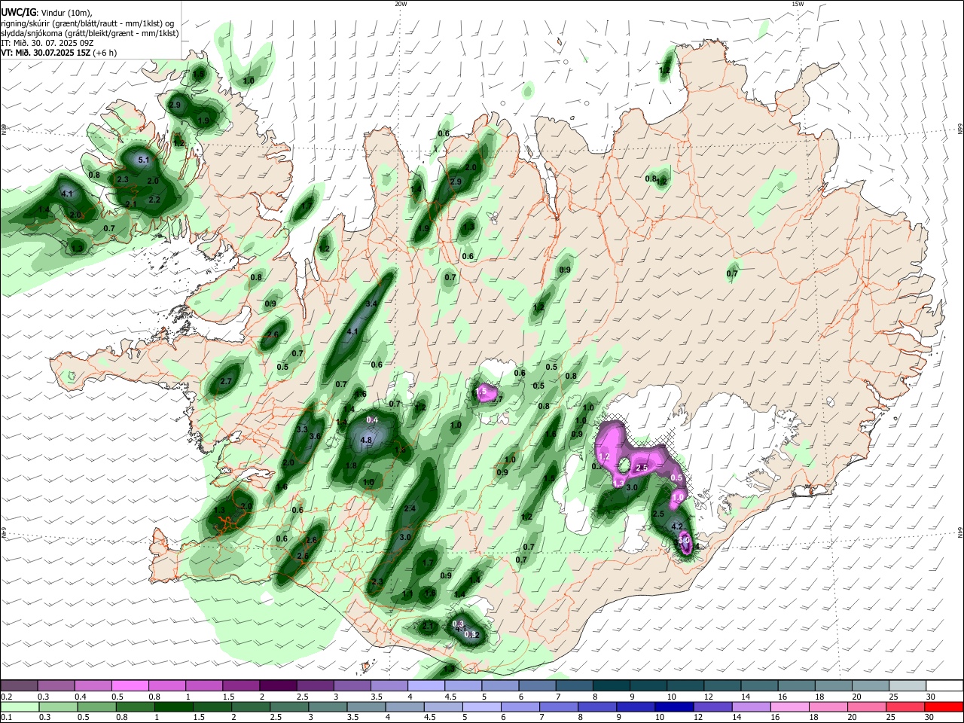Click the white 0.4 snow value label
The image size is (964, 723).
[x=372, y=419]
